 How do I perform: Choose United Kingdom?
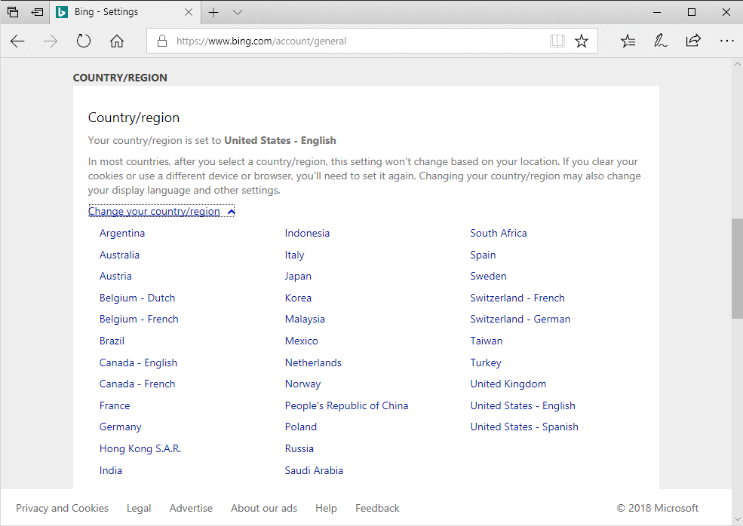pos(508,384)
